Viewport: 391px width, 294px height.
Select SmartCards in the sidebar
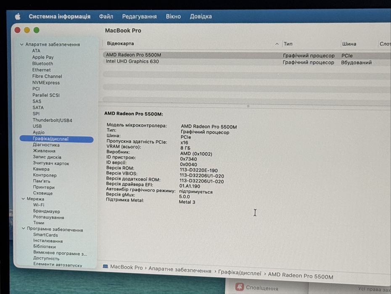pos(46,235)
